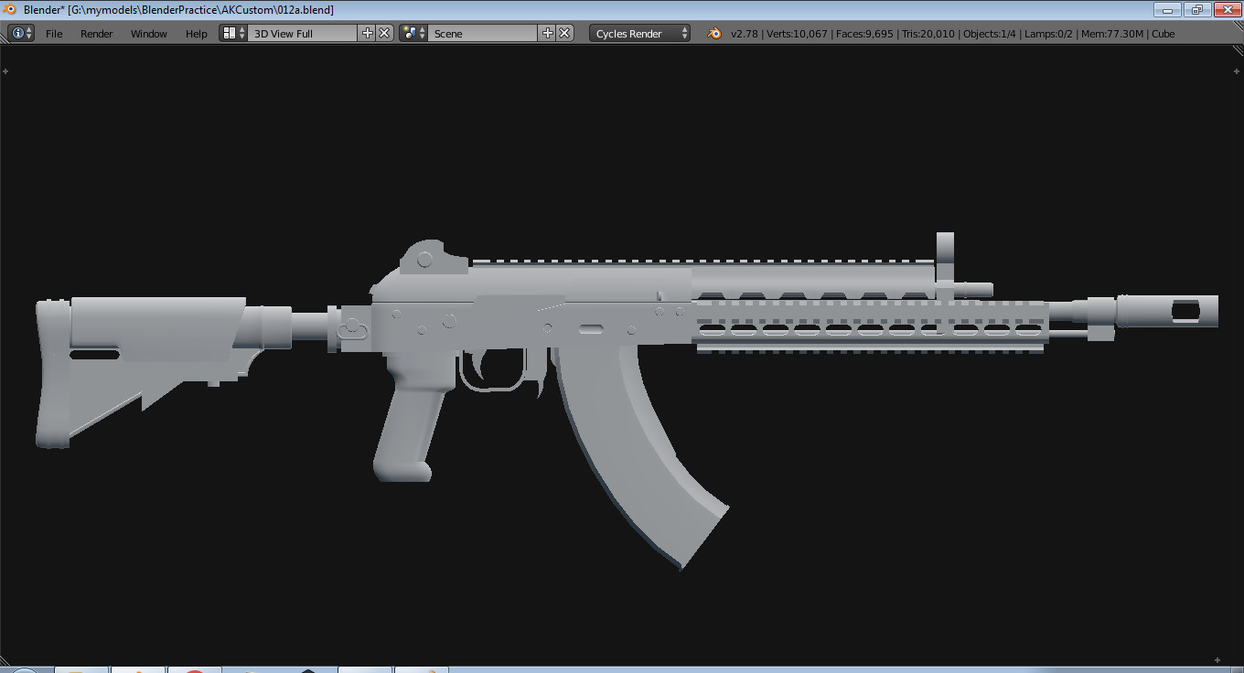
Task: Click the muzzle brake of the rifle model
Action: tap(1166, 311)
